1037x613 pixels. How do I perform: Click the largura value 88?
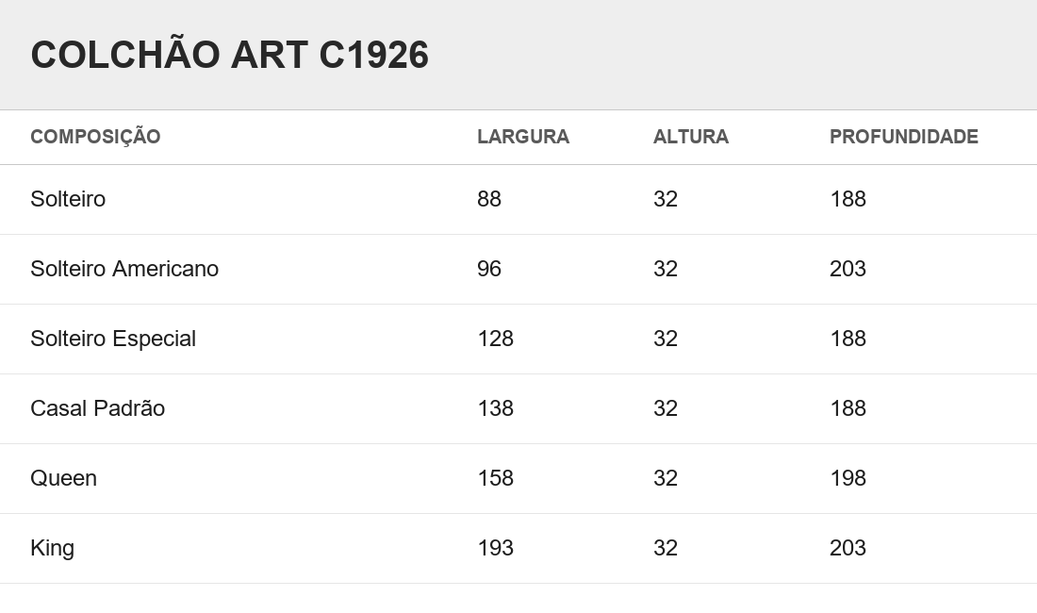click(x=489, y=199)
